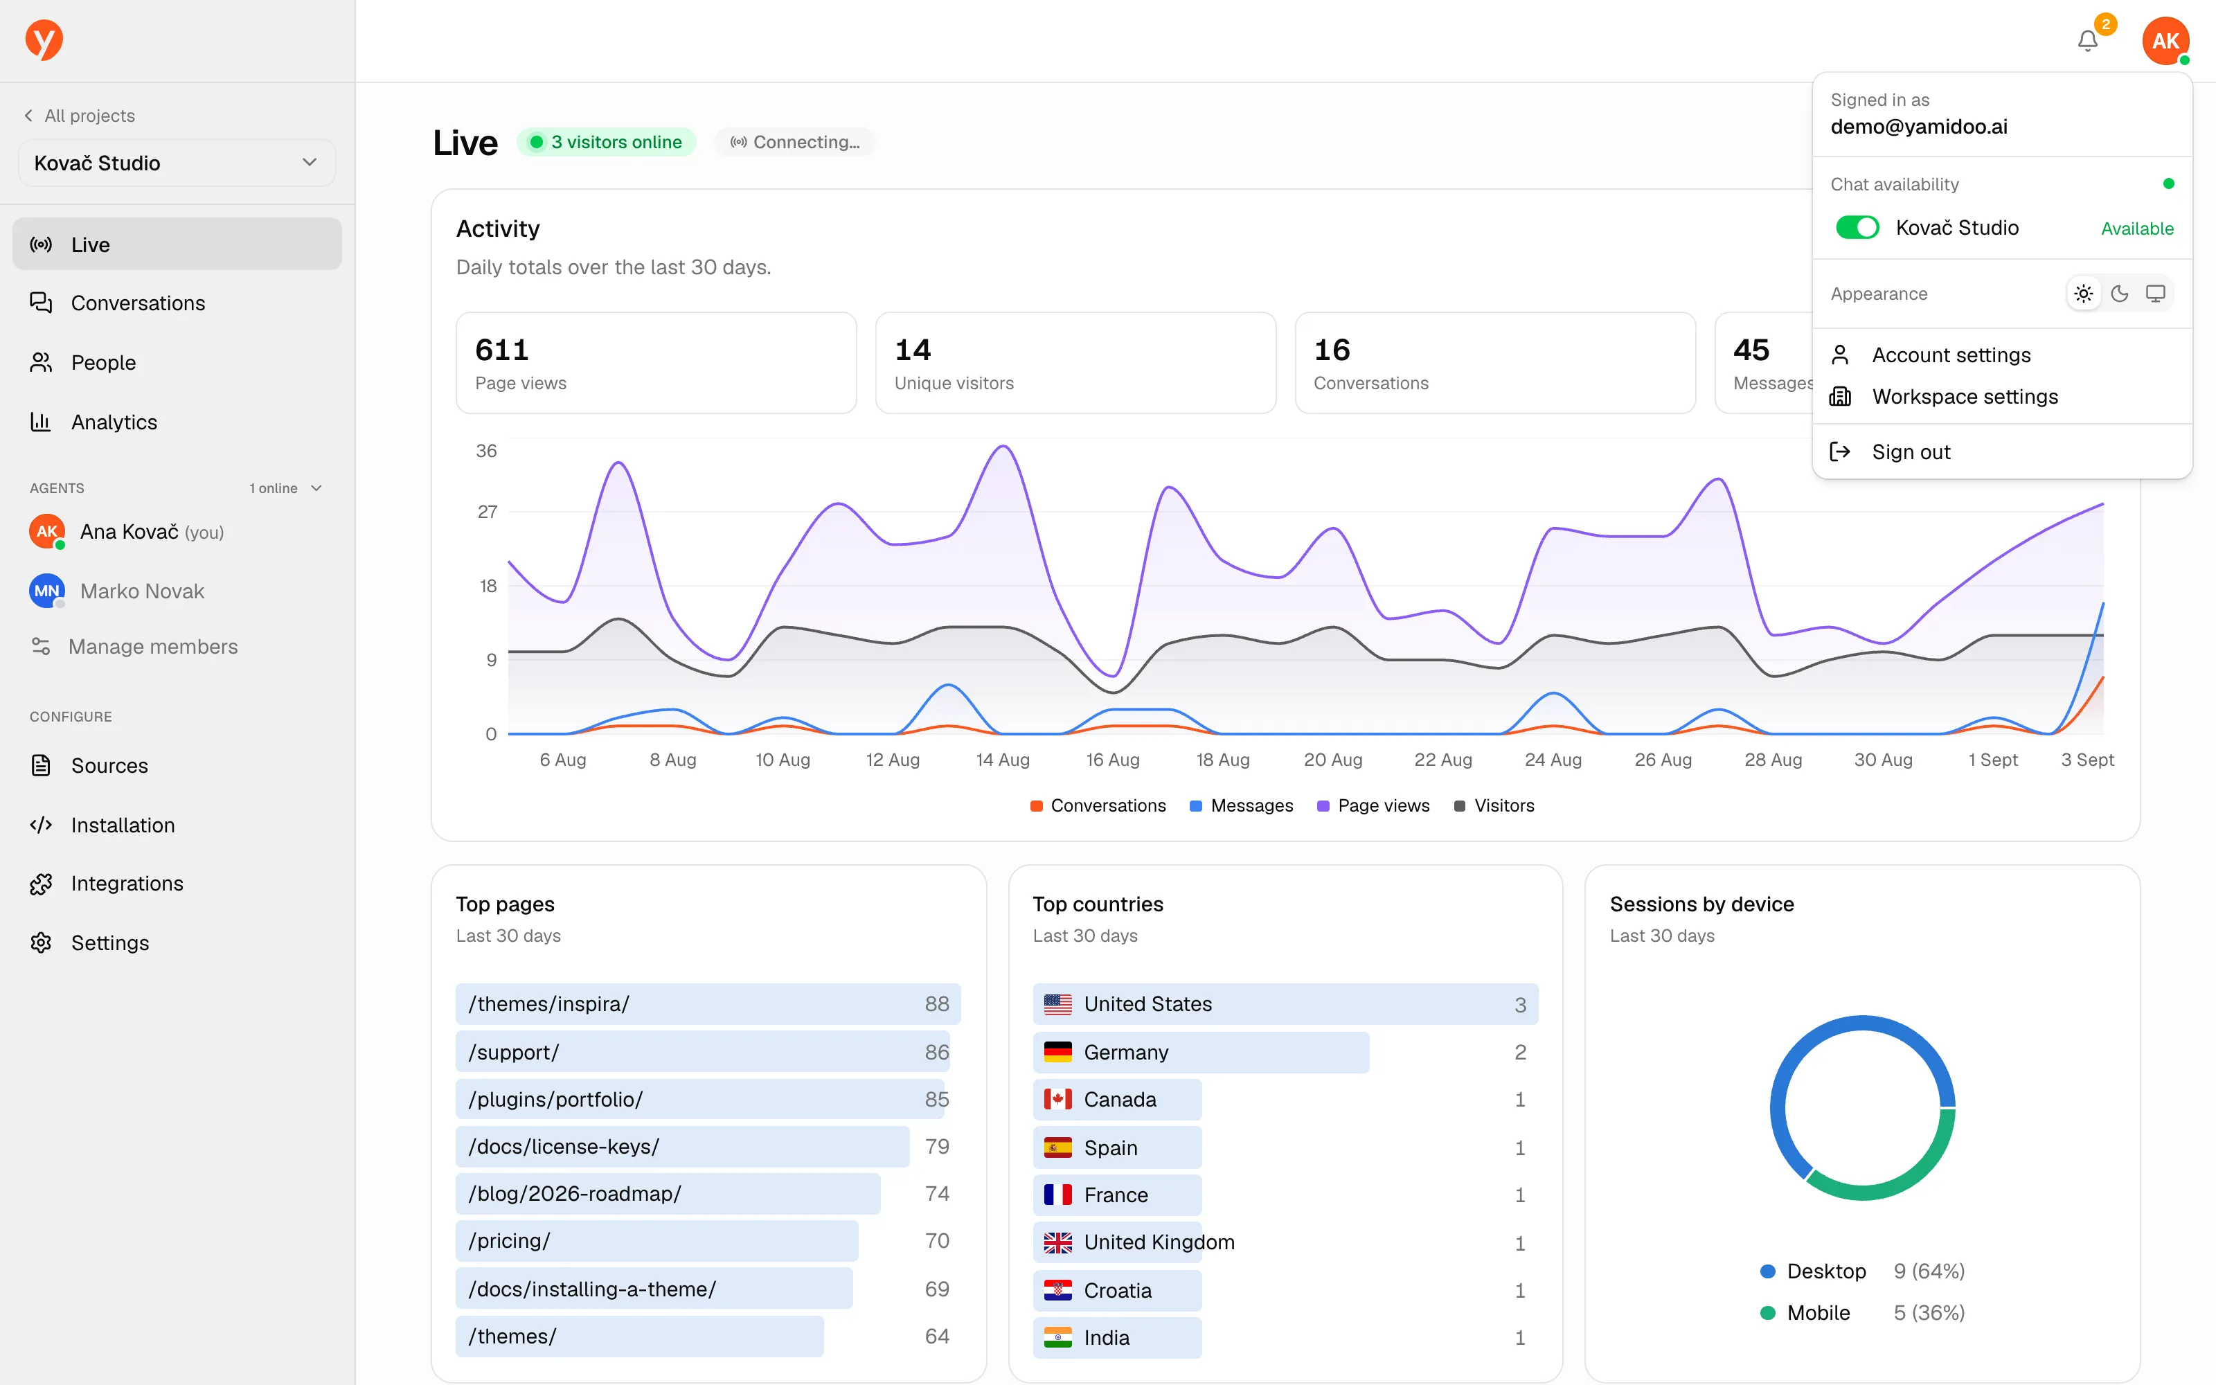
Task: Click Ana Kovač's agent avatar
Action: click(46, 533)
